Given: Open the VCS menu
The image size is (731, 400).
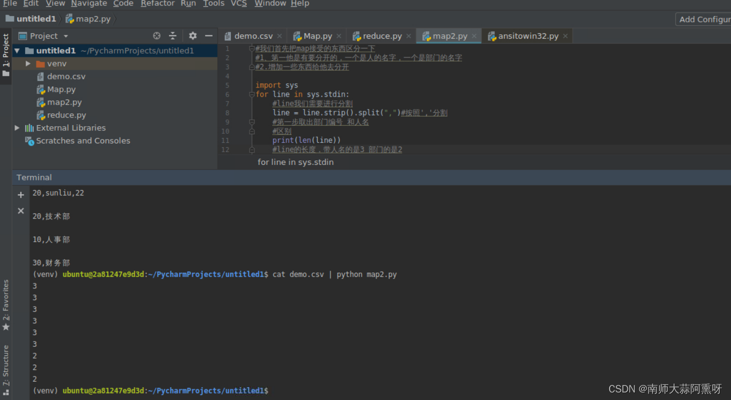Looking at the screenshot, I should (x=239, y=3).
